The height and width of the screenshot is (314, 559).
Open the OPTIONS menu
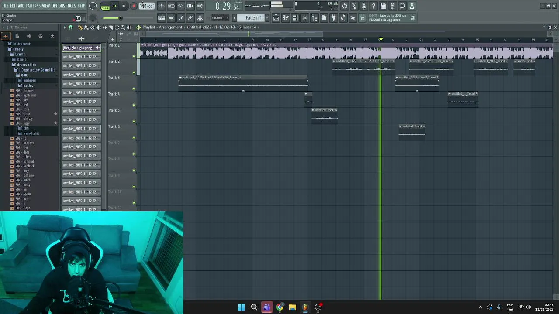pyautogui.click(x=58, y=6)
